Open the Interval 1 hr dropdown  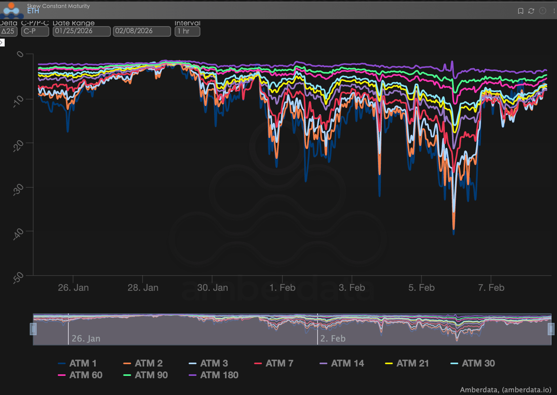pos(187,31)
